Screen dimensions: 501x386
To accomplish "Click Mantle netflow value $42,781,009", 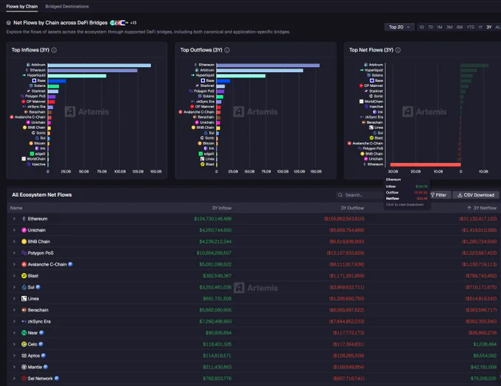I will pyautogui.click(x=483, y=367).
